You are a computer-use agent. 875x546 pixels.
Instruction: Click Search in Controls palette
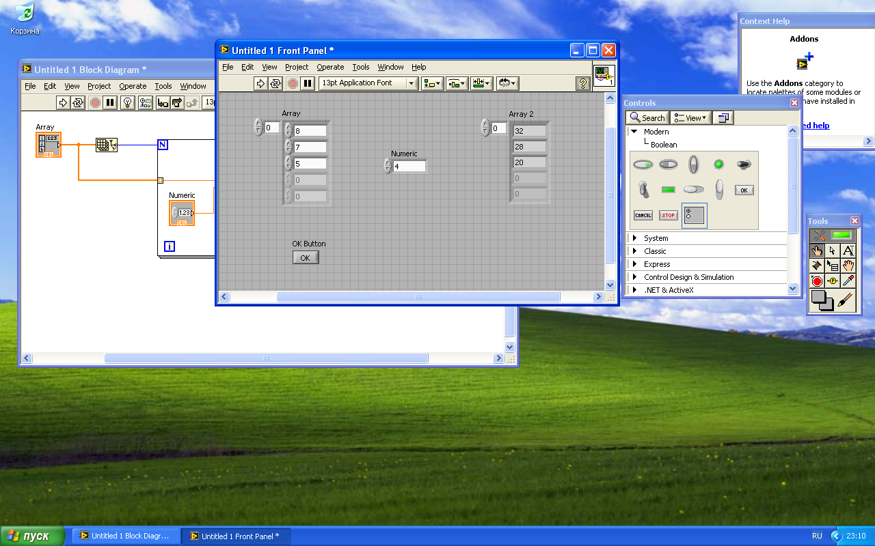[x=647, y=118]
